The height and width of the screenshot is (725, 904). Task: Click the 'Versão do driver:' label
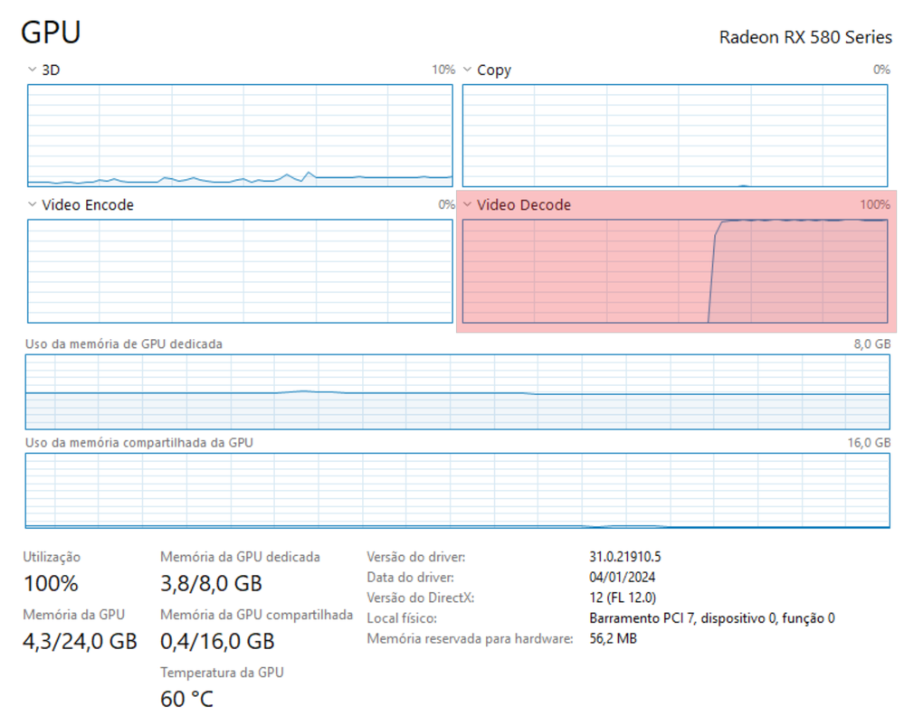coord(415,557)
